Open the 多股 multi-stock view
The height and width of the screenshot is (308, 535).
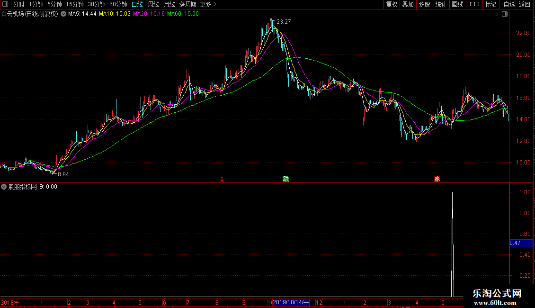(424, 4)
